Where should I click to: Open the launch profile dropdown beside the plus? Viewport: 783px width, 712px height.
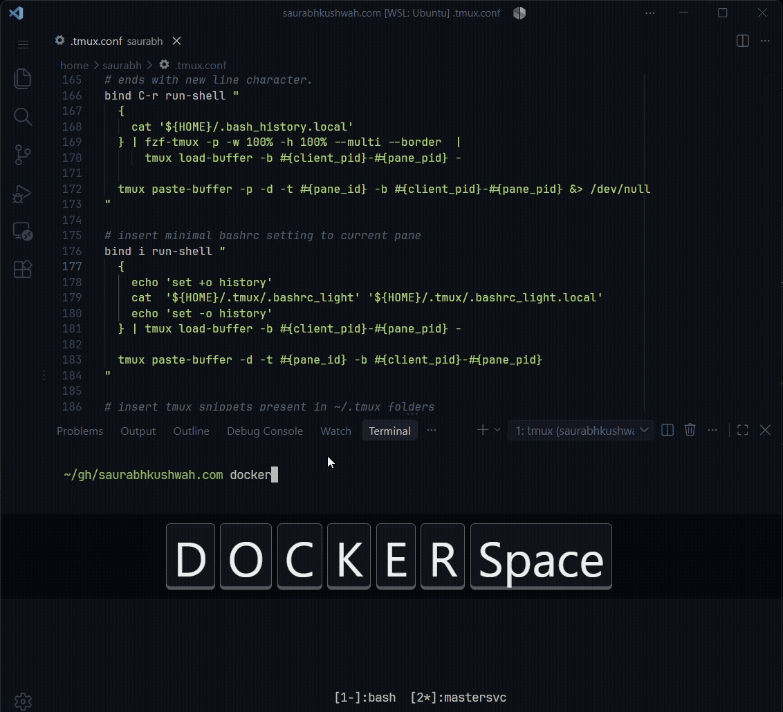click(497, 430)
